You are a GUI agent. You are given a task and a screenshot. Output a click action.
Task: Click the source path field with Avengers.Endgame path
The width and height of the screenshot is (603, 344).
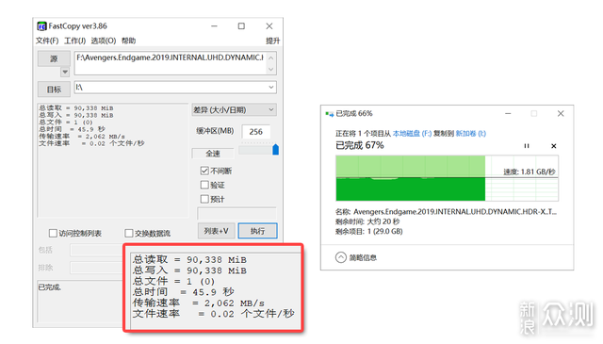[170, 63]
